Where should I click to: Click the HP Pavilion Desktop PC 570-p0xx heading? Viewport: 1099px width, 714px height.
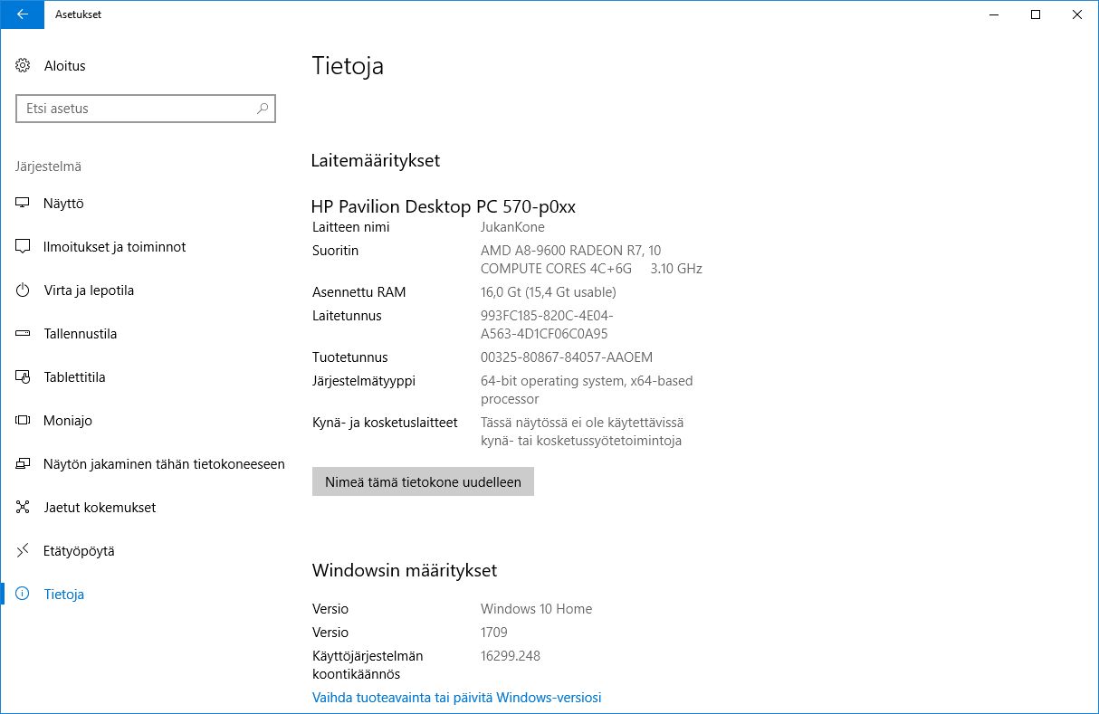444,206
